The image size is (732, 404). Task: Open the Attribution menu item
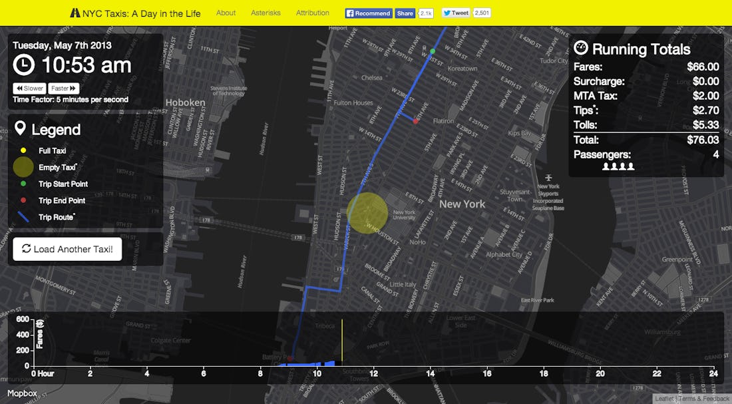[x=312, y=13]
